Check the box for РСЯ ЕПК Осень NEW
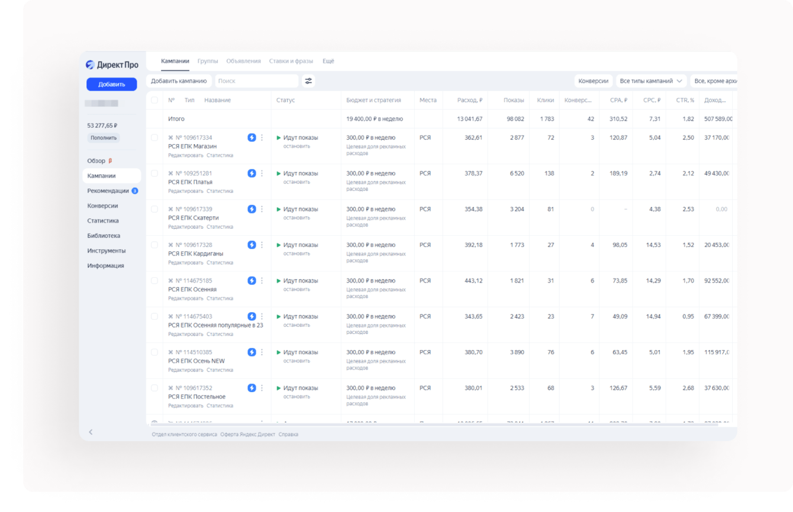793x512 pixels. click(x=154, y=352)
